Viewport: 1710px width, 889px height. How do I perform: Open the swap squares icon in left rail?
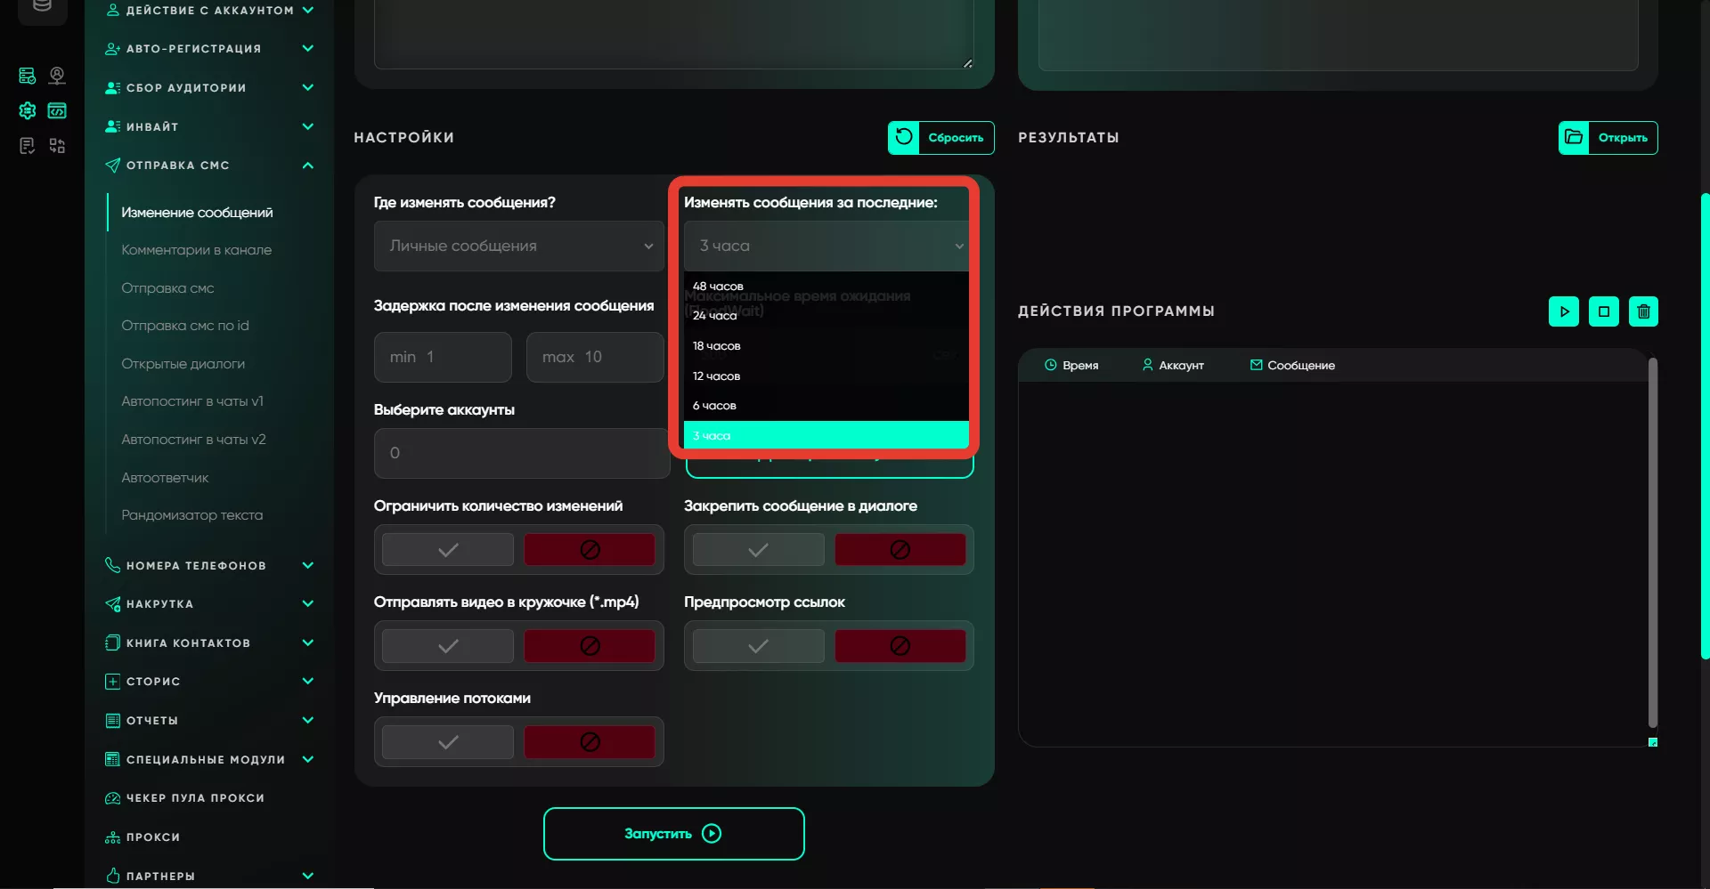[x=57, y=145]
